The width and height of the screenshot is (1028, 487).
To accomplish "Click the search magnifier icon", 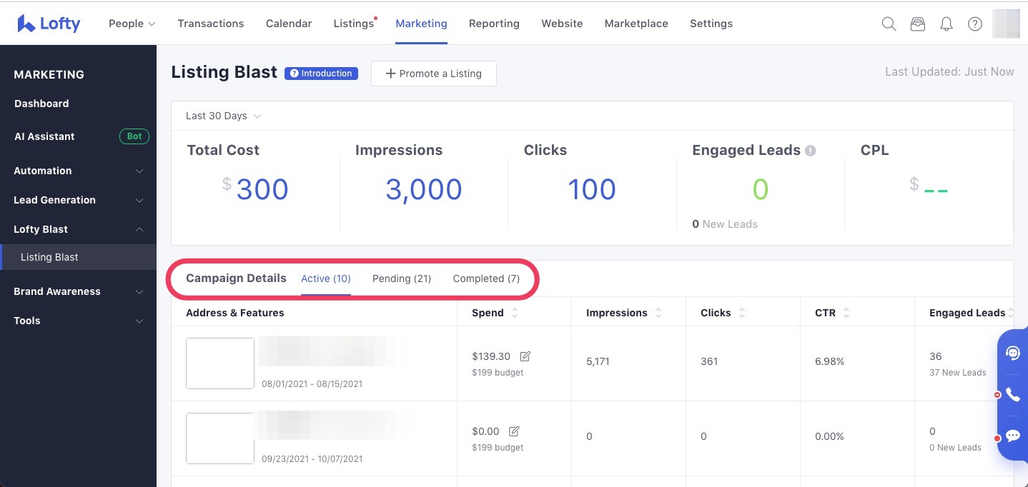I will click(x=889, y=24).
